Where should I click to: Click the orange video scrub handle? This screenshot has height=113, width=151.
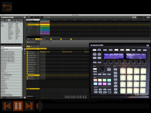pos(37,106)
